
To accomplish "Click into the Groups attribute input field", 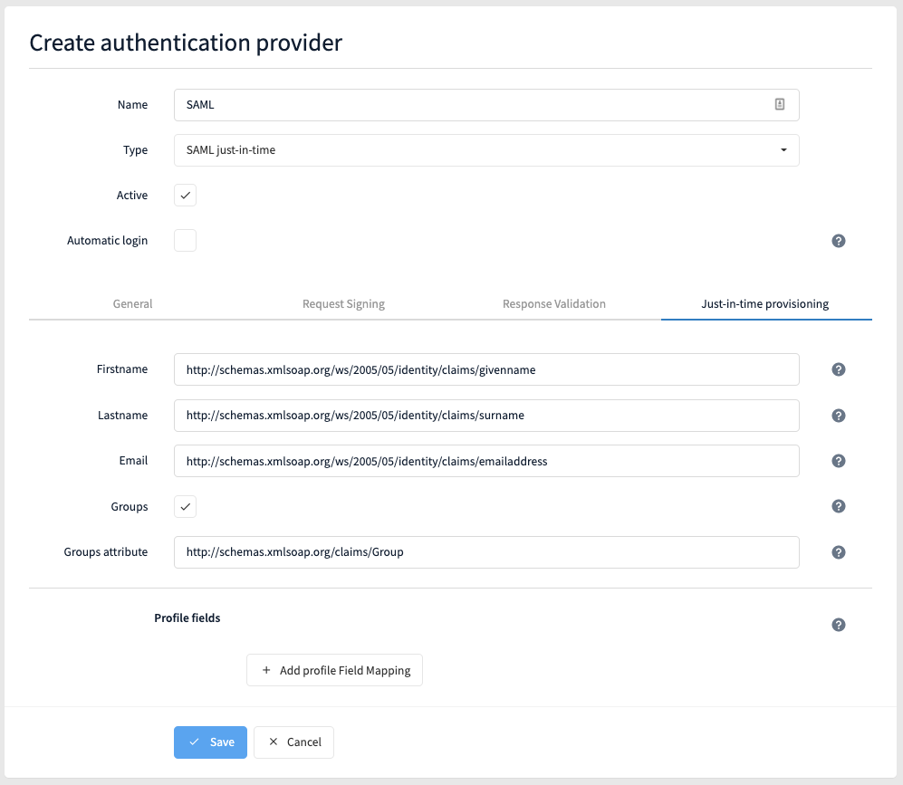I will click(x=486, y=552).
